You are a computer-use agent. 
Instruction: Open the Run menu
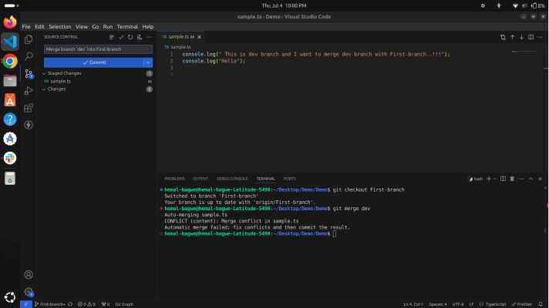coord(108,27)
